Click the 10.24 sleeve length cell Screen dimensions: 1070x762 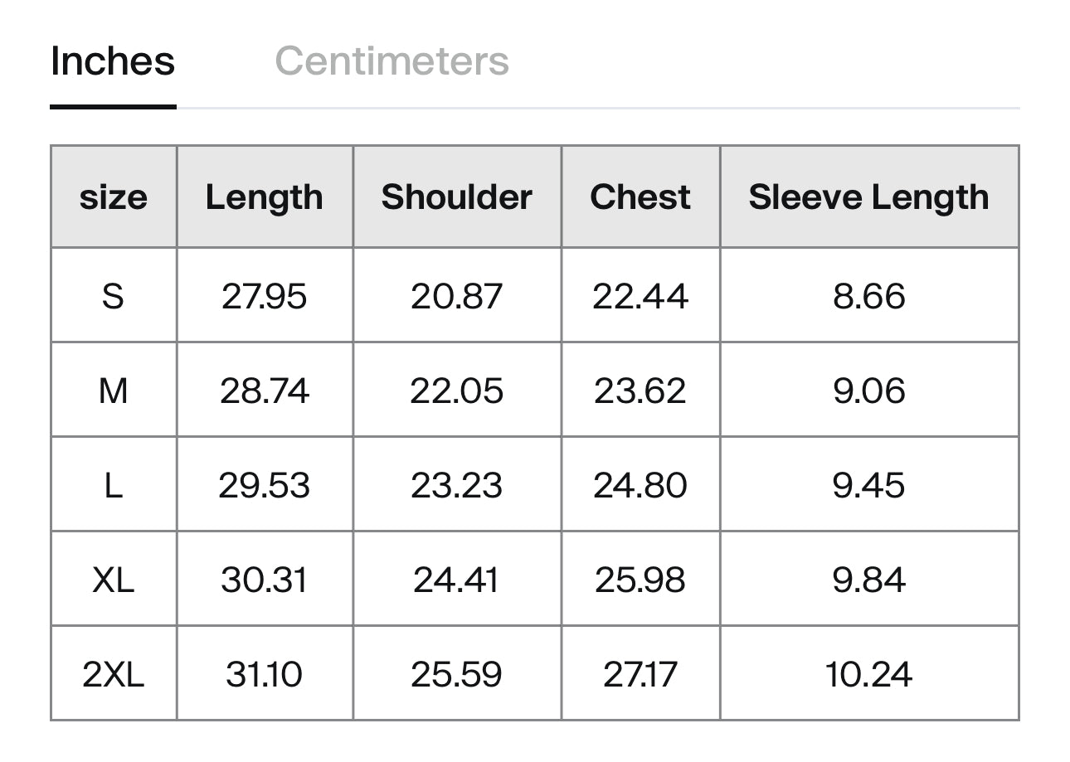[869, 673]
